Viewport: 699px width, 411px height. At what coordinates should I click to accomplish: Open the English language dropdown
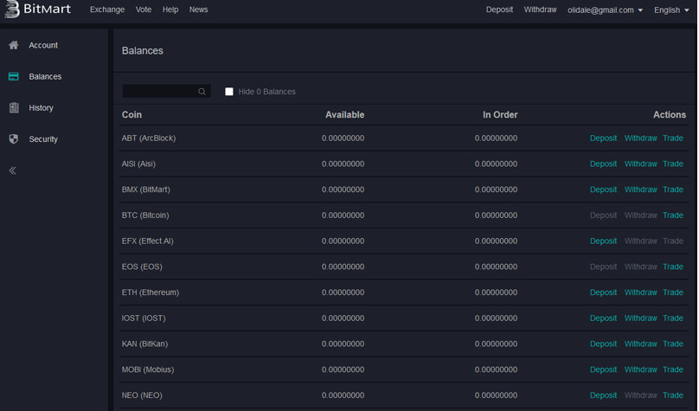coord(671,10)
